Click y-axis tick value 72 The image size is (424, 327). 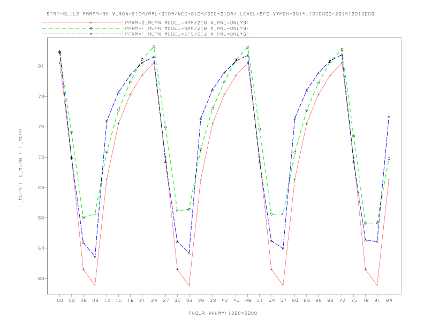pos(41,157)
